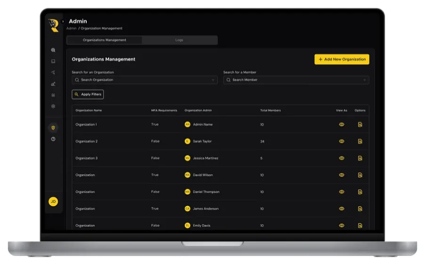The height and width of the screenshot is (265, 425).
Task: Click total members value 24
Action: 262,141
